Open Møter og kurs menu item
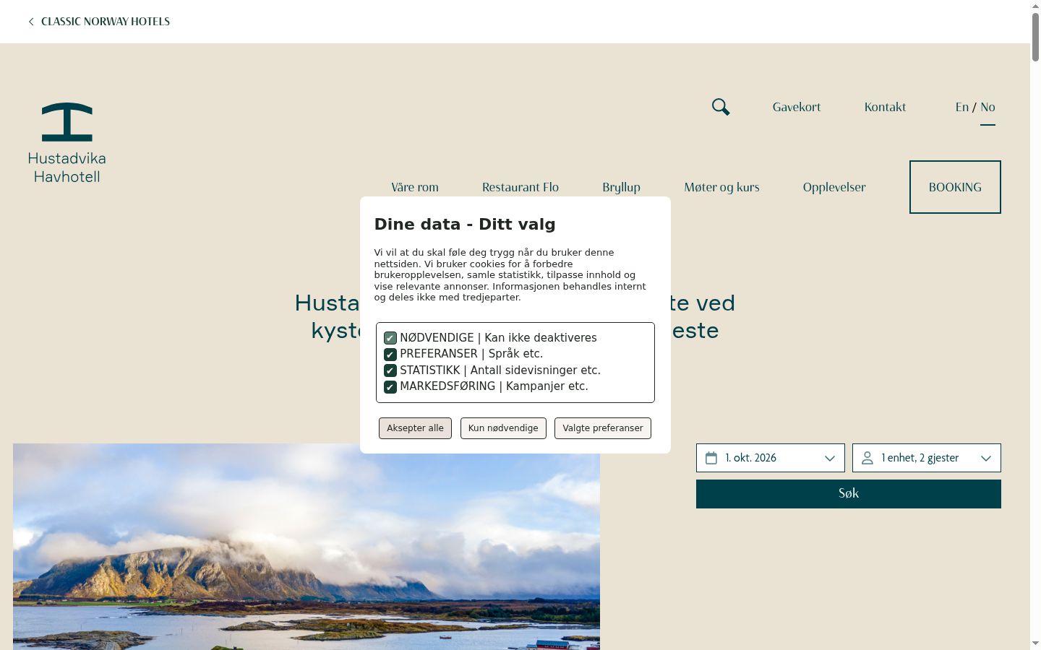 click(721, 187)
